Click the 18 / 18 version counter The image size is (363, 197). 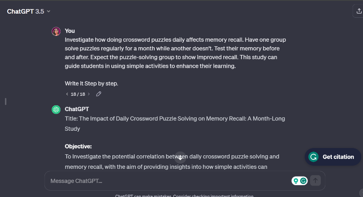[78, 94]
